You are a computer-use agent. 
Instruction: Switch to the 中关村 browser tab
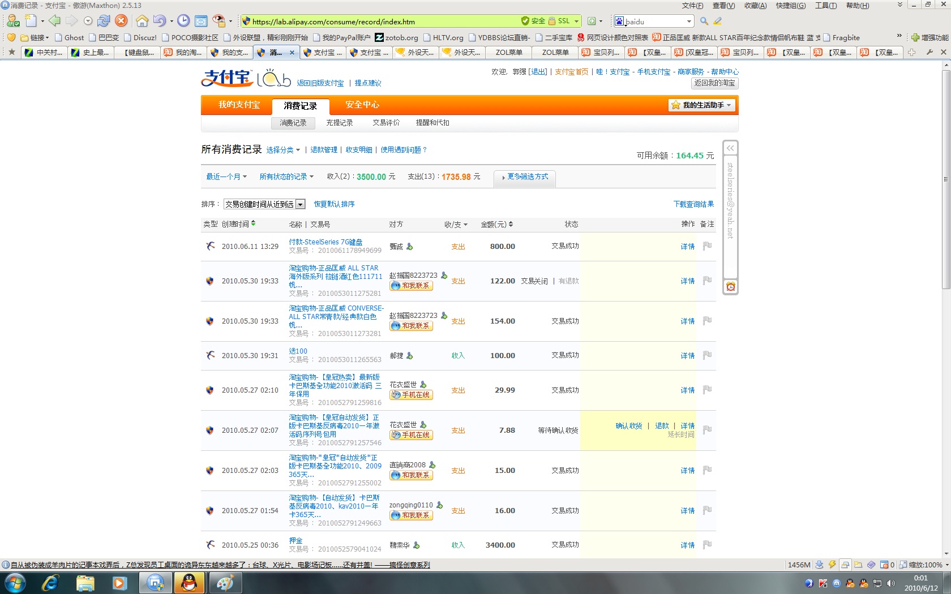click(x=44, y=52)
